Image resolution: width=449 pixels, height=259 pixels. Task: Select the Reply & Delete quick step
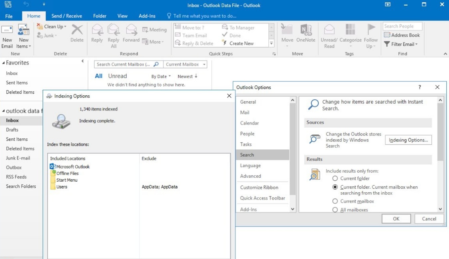point(194,43)
